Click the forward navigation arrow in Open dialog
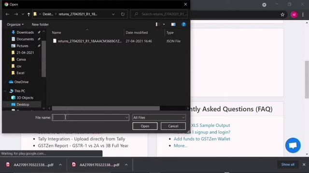309x173 pixels. point(16,14)
